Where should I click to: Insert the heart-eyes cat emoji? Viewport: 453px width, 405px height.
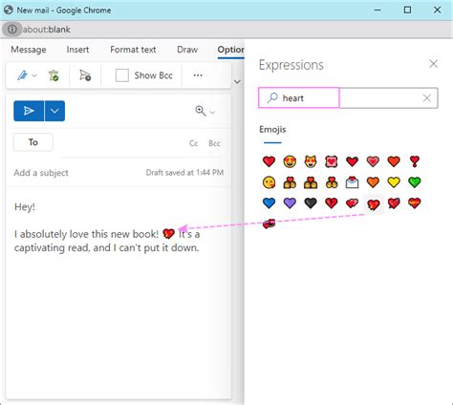tap(311, 161)
